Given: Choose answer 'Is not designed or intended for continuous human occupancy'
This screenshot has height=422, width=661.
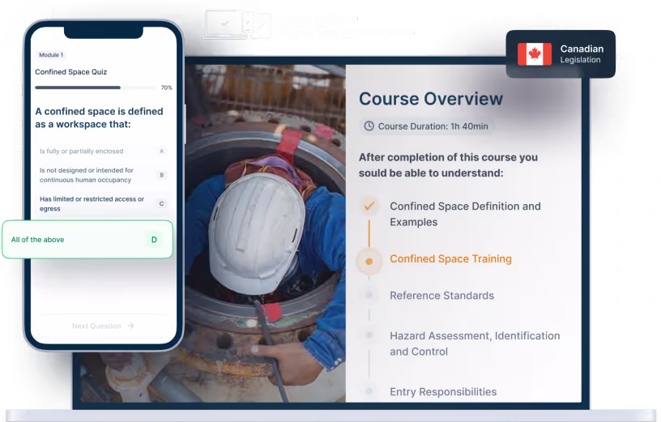Looking at the screenshot, I should click(103, 175).
